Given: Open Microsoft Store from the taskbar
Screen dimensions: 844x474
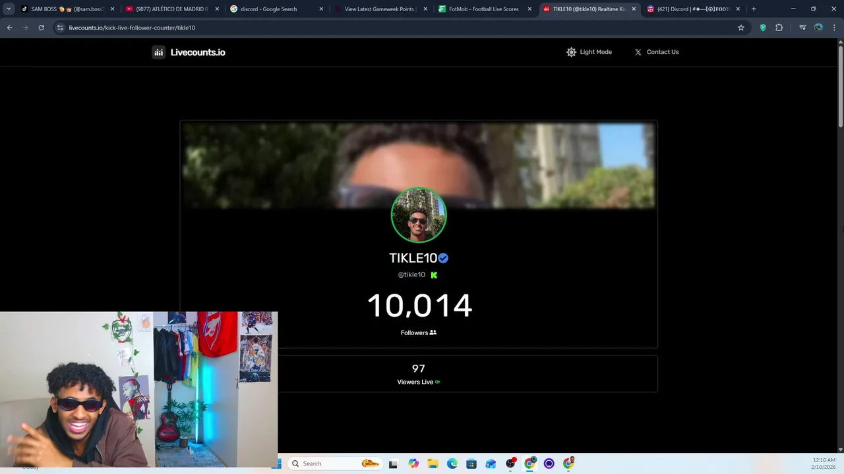Looking at the screenshot, I should tap(471, 463).
